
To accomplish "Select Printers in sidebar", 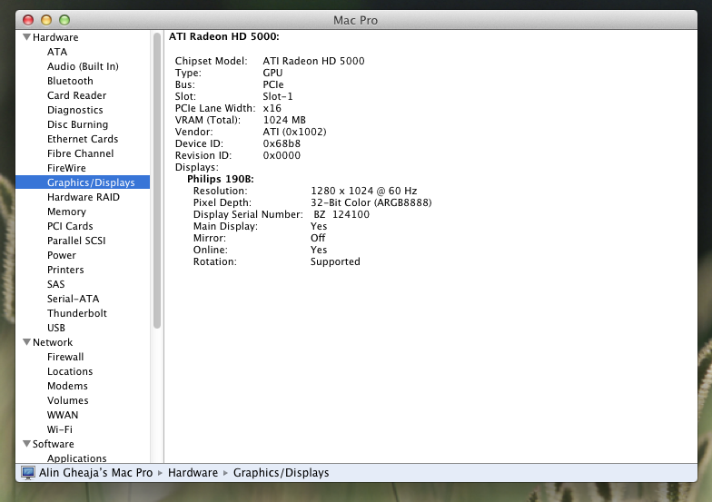I will click(x=65, y=270).
